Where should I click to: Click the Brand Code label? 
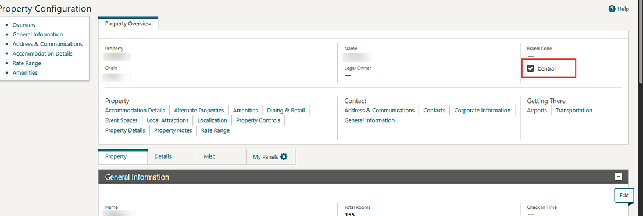pos(540,49)
